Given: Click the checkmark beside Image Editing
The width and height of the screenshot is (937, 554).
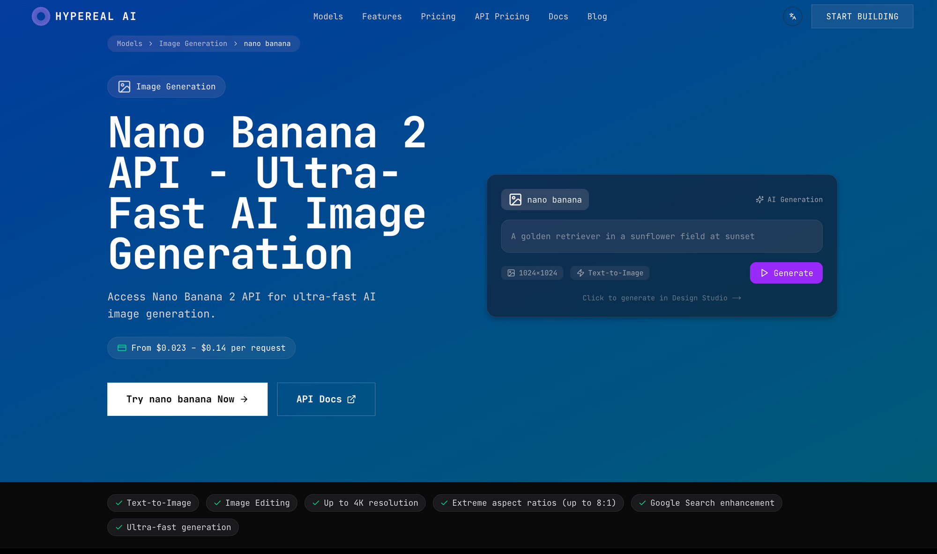Looking at the screenshot, I should click(x=217, y=503).
